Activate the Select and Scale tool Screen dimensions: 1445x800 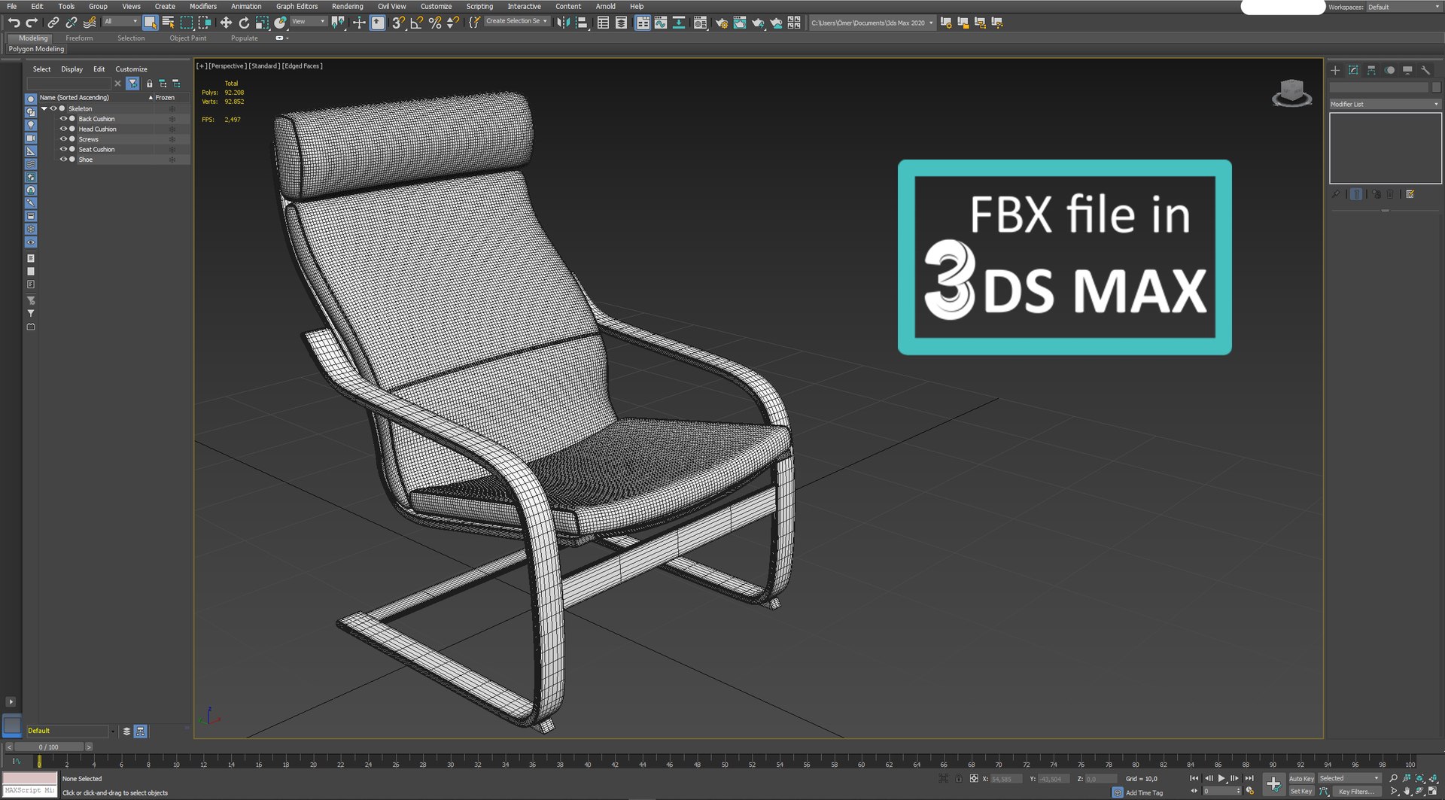tap(262, 23)
